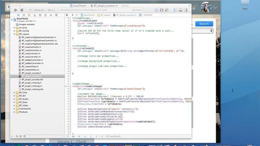Open BT_plugin_missing.xib file

point(31,89)
